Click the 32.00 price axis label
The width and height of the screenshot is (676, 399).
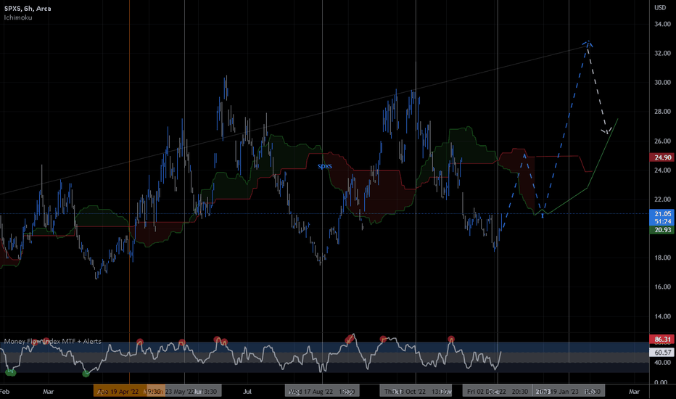pyautogui.click(x=662, y=53)
